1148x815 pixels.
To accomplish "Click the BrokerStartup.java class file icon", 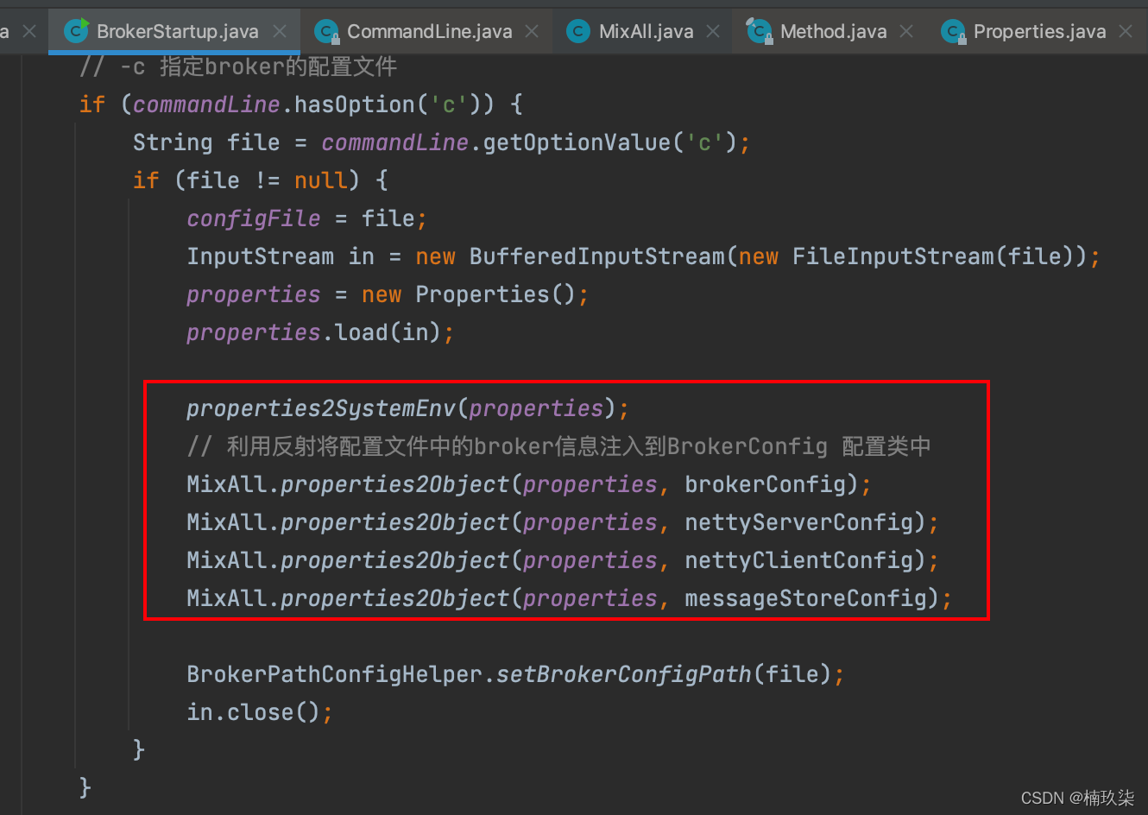I will coord(77,31).
